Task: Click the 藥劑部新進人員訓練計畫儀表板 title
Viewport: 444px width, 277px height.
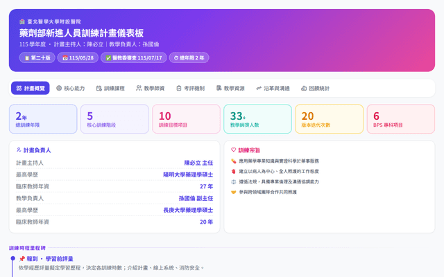Action: coord(82,33)
